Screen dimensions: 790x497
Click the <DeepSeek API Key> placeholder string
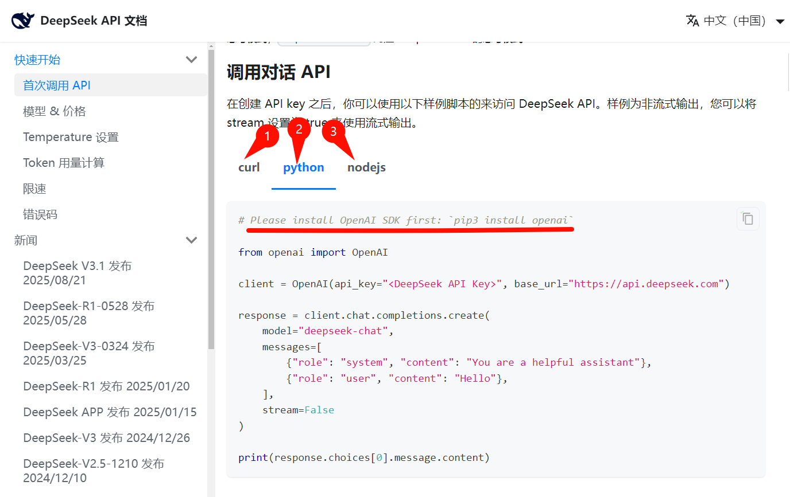tap(442, 284)
